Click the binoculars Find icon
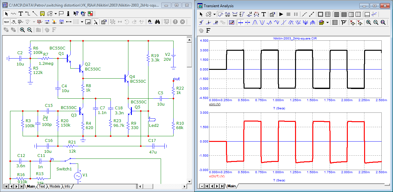This screenshot has width=393, height=192. click(x=158, y=22)
